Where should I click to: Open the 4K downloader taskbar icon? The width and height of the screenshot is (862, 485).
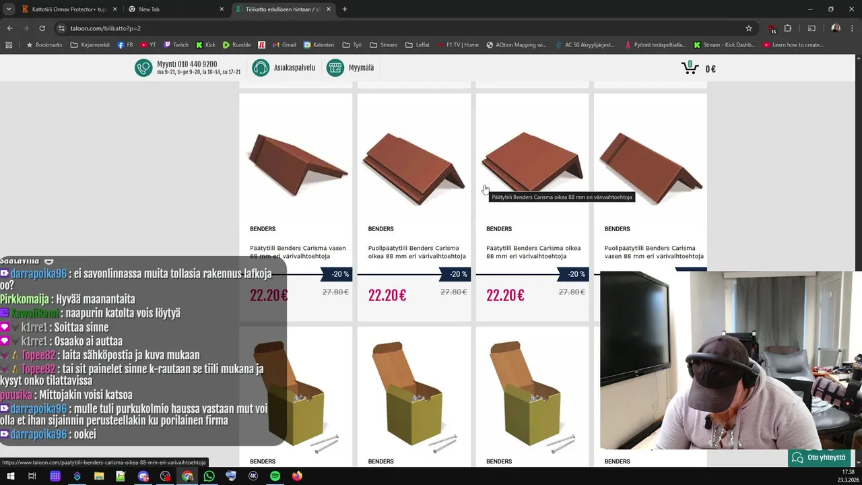click(x=253, y=476)
